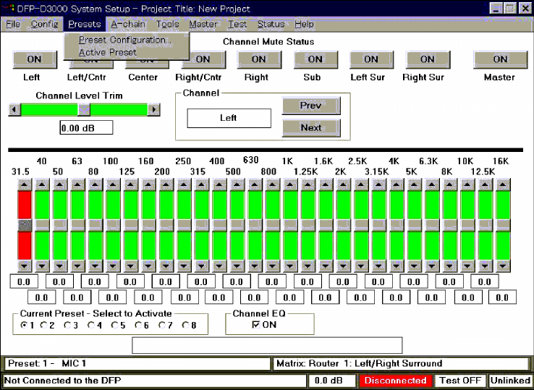
Task: Toggle Master channel mute ON button
Action: pos(500,59)
